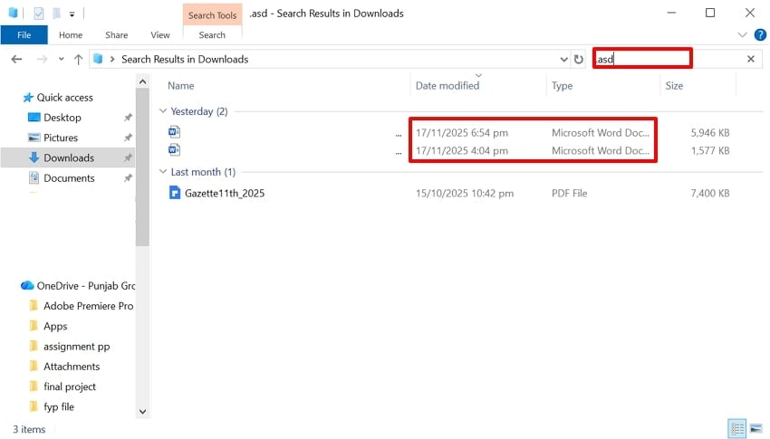
Task: Click the Search Tools contextual tab
Action: click(212, 14)
